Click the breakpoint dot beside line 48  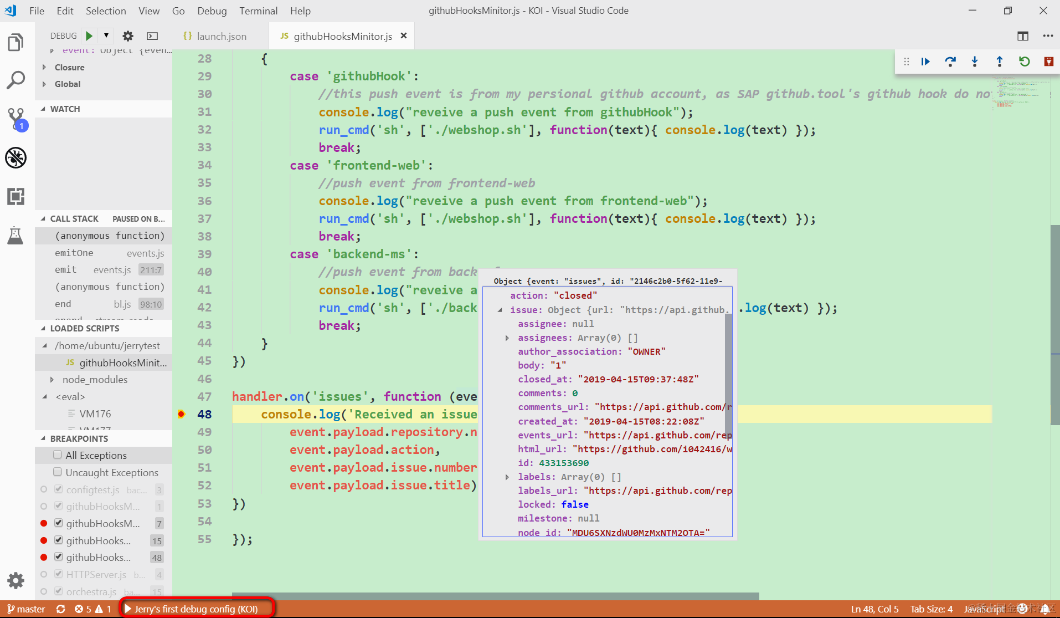click(x=181, y=414)
